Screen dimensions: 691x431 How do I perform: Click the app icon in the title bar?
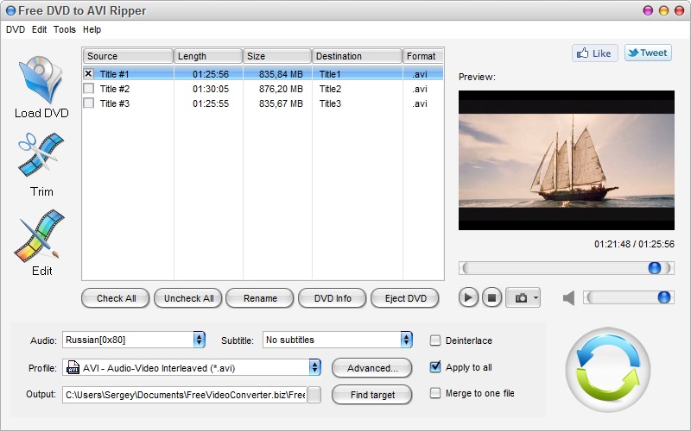pyautogui.click(x=10, y=10)
